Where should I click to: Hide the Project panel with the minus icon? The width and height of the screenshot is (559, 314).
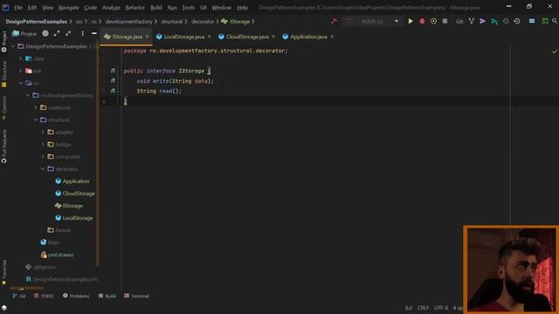pos(94,33)
